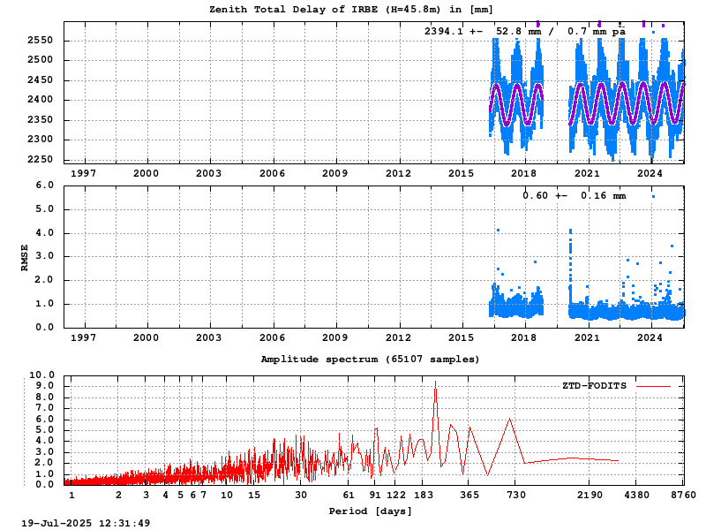Click period tick label 365

pyautogui.click(x=469, y=495)
